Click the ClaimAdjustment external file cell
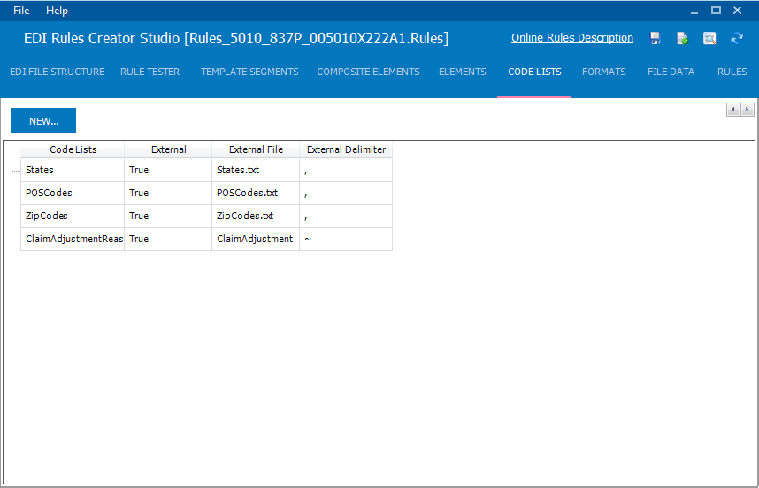This screenshot has width=759, height=488. coord(256,239)
